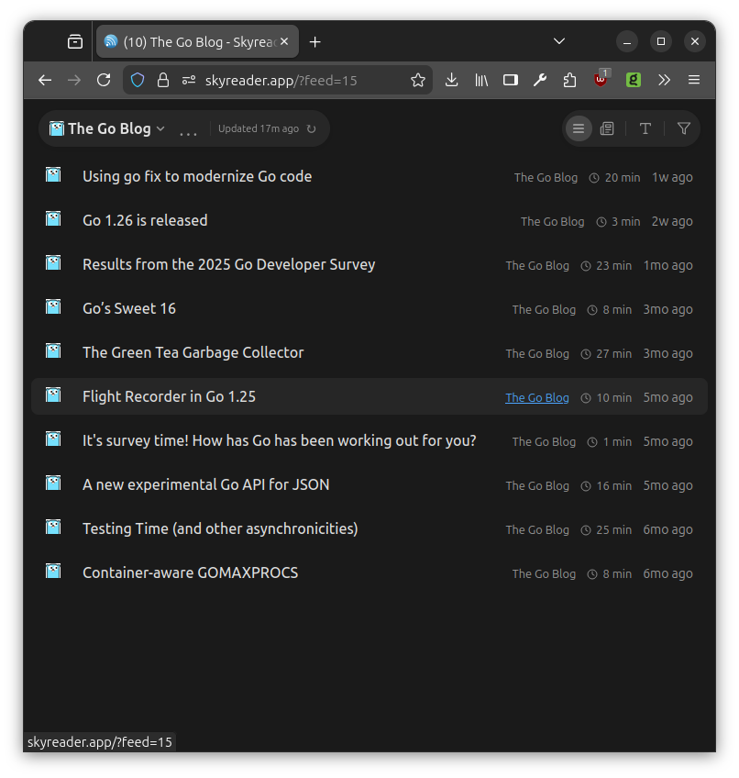Screen dimensions: 739x778
Task: Open the three-dots feed options menu
Action: coord(188,130)
